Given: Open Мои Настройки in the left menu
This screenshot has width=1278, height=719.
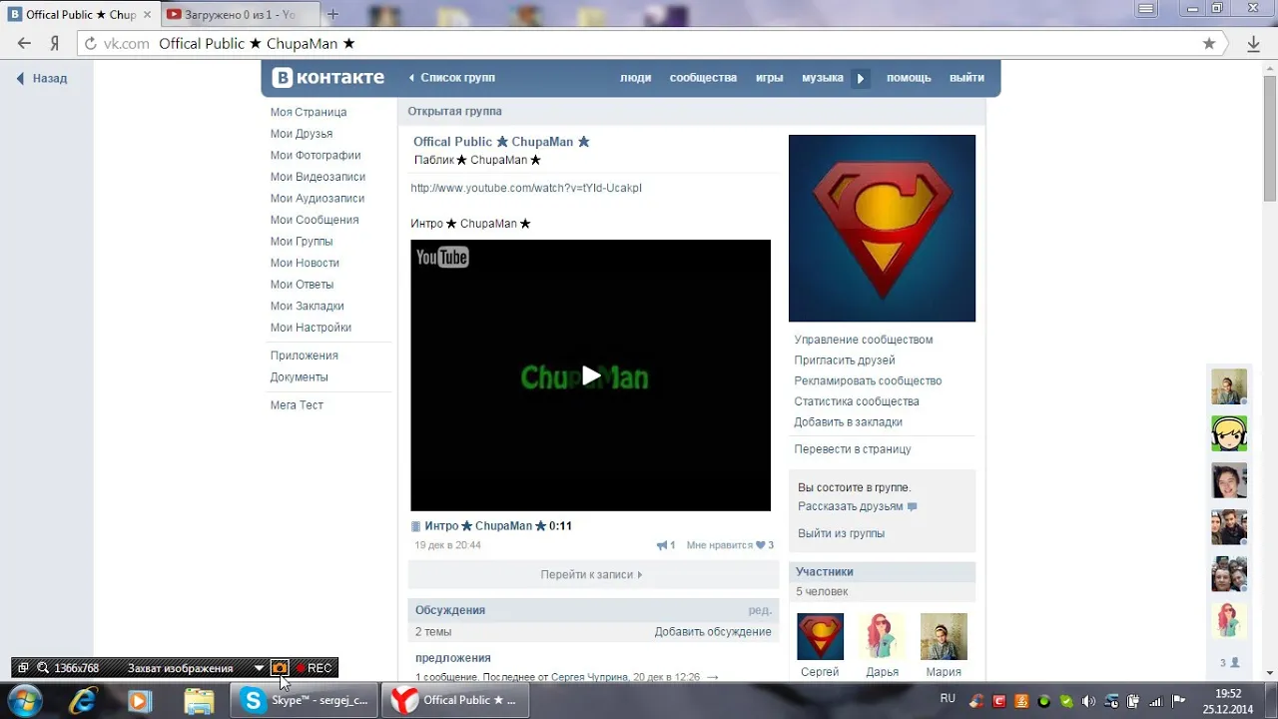Looking at the screenshot, I should coord(311,328).
